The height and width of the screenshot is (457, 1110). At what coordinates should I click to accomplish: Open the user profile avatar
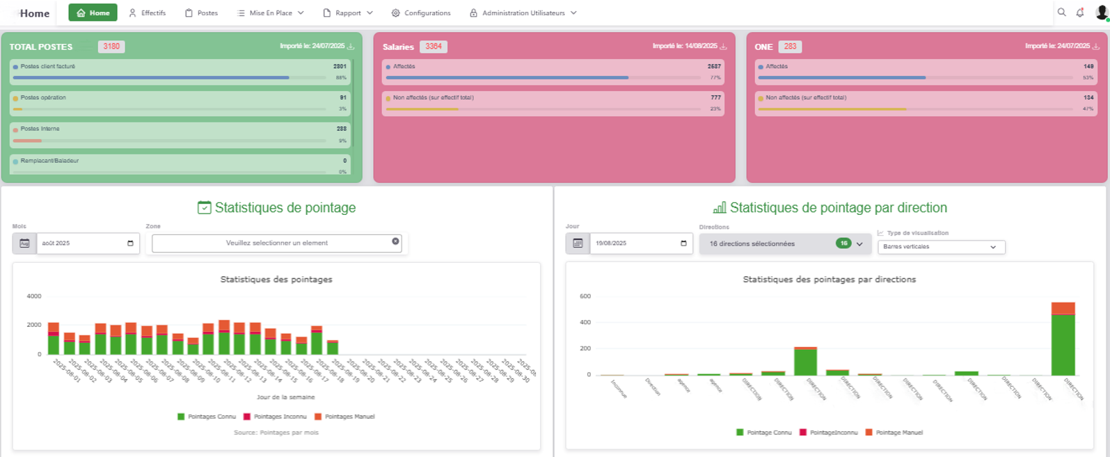[x=1101, y=13]
